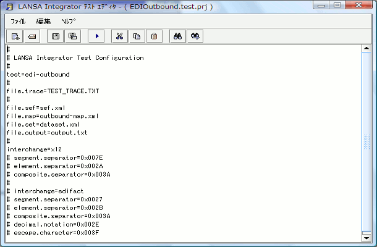The height and width of the screenshot is (247, 377).
Task: Click the scrollbar down arrow
Action: (366, 238)
